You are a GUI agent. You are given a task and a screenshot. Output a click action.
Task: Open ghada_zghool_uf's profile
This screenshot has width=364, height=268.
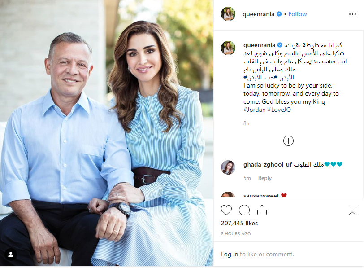268,165
